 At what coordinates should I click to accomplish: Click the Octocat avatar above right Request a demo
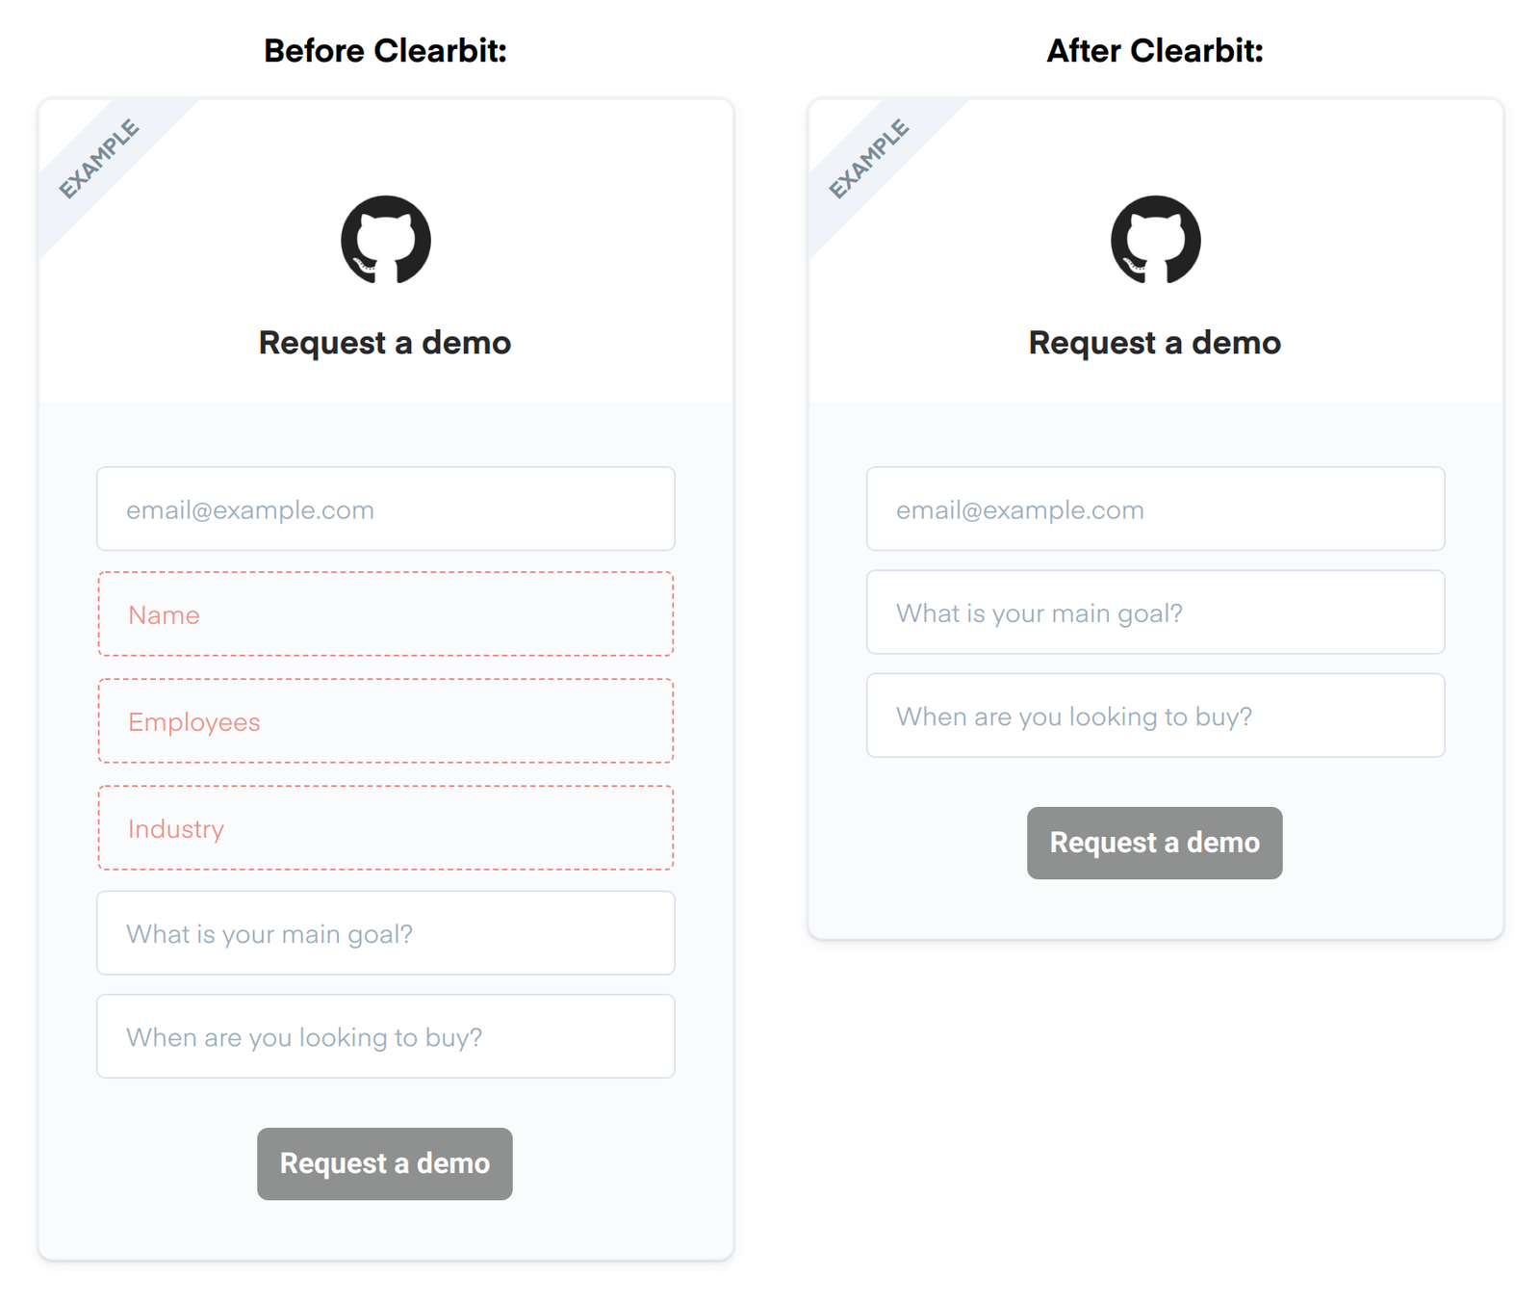coord(1155,242)
